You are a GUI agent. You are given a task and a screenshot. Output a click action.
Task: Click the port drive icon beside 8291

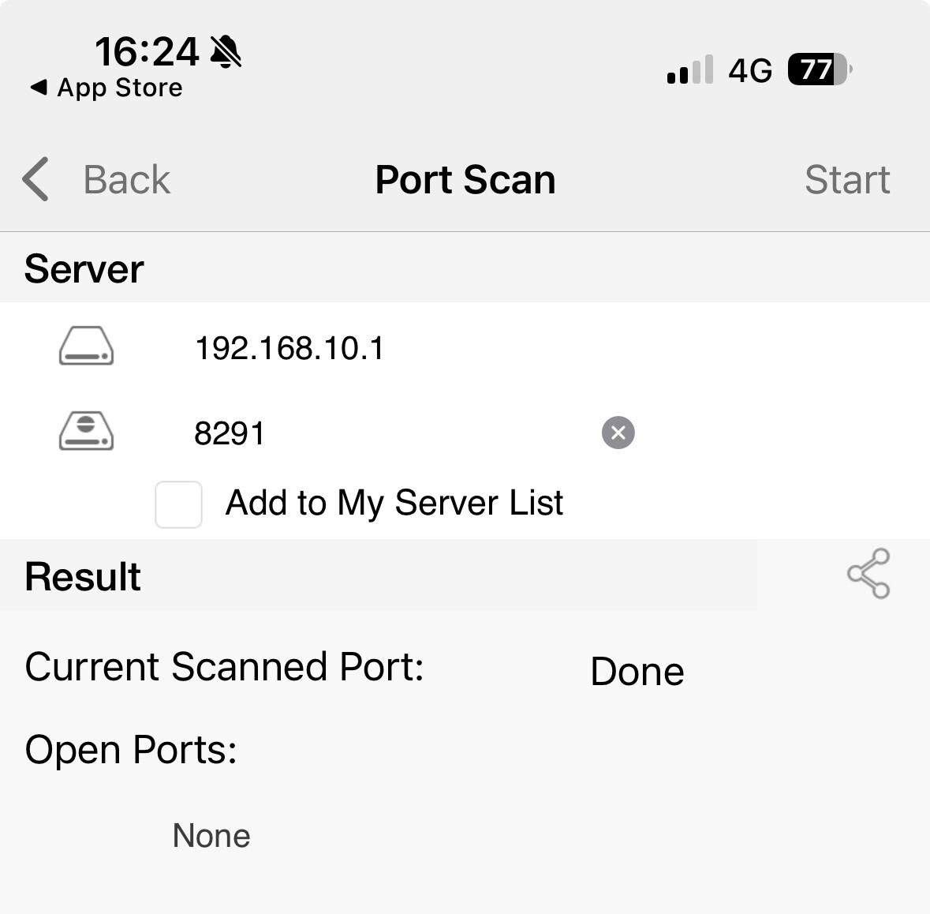87,432
